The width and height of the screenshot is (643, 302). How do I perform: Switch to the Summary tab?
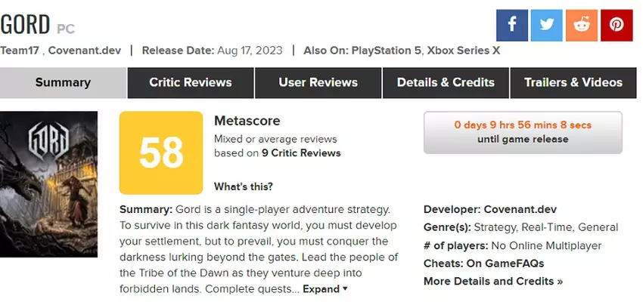[63, 82]
